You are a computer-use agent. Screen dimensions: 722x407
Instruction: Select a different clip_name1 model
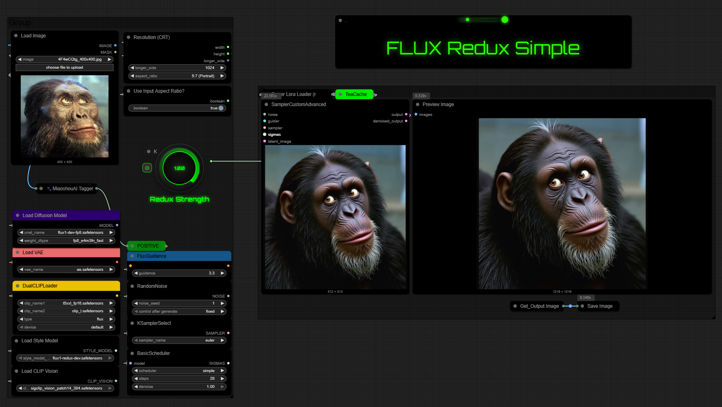(x=66, y=303)
